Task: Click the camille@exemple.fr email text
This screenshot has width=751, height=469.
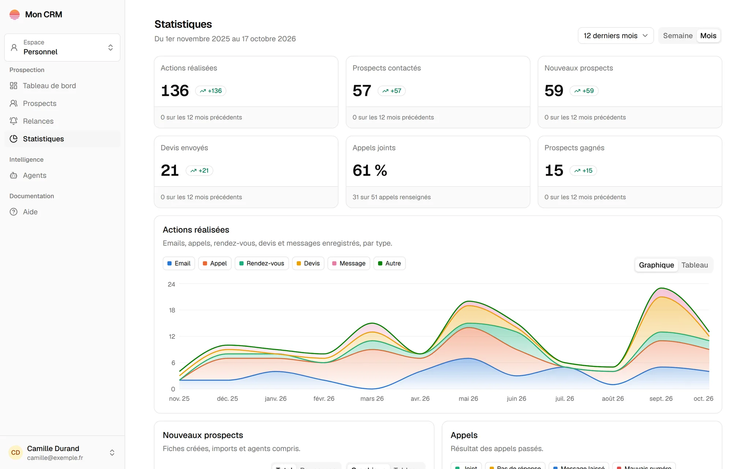Action: pos(55,458)
